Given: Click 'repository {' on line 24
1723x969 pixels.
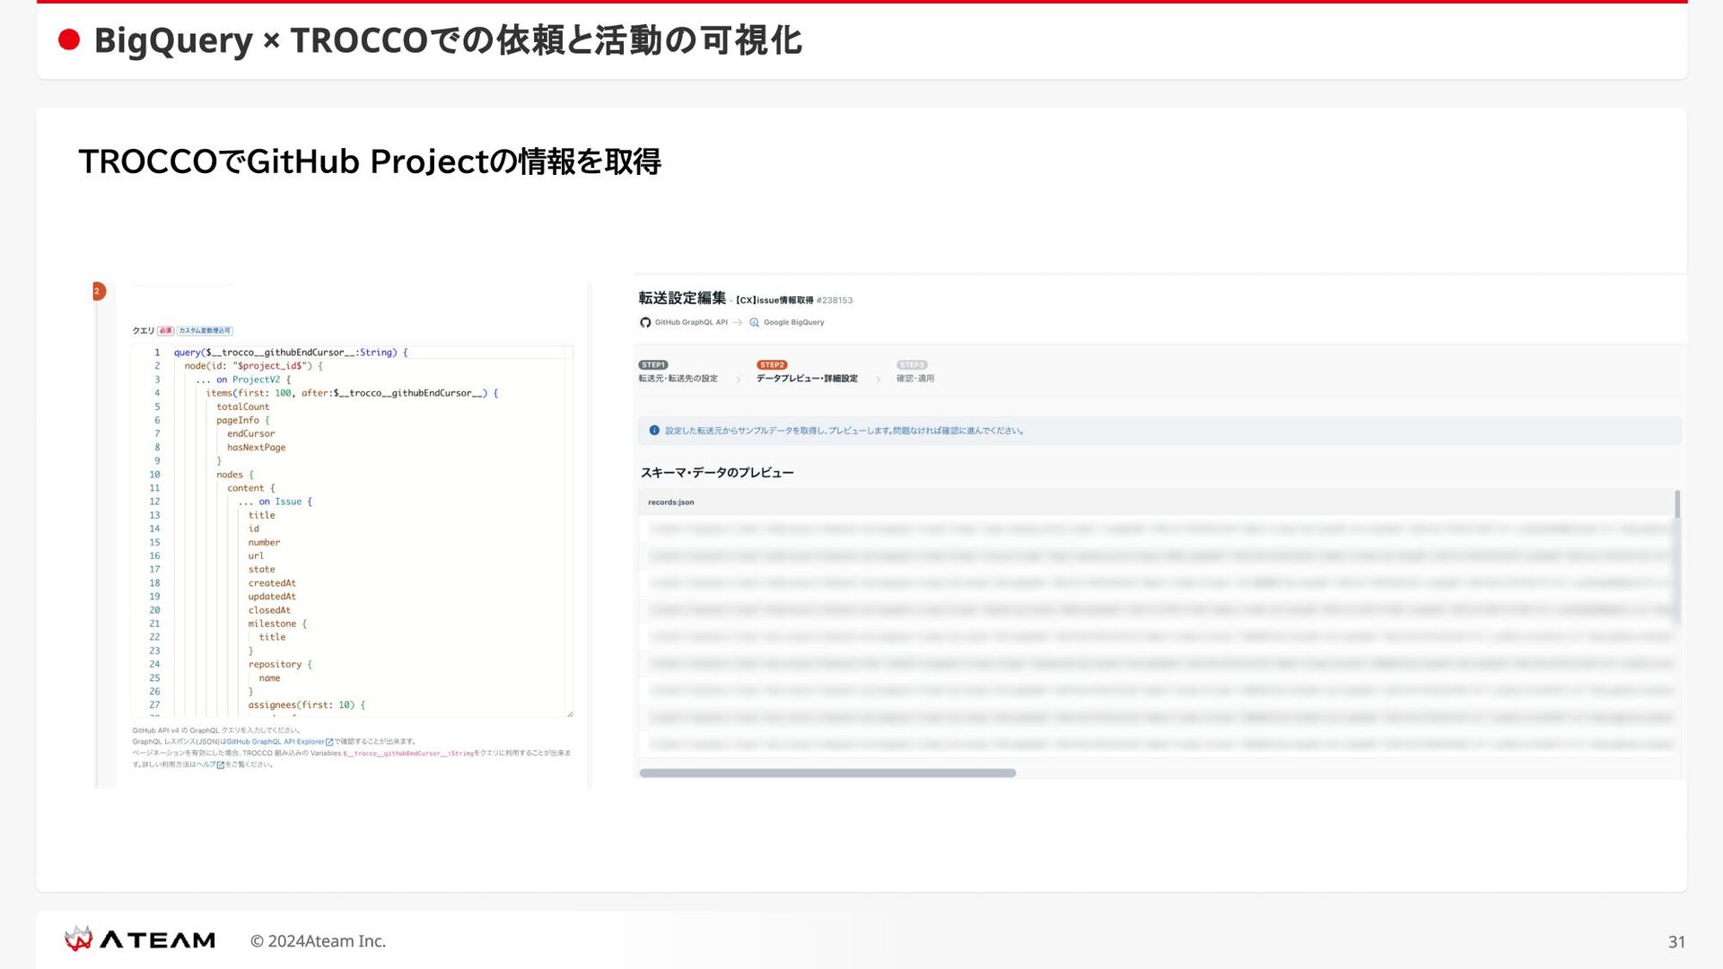Looking at the screenshot, I should [280, 664].
